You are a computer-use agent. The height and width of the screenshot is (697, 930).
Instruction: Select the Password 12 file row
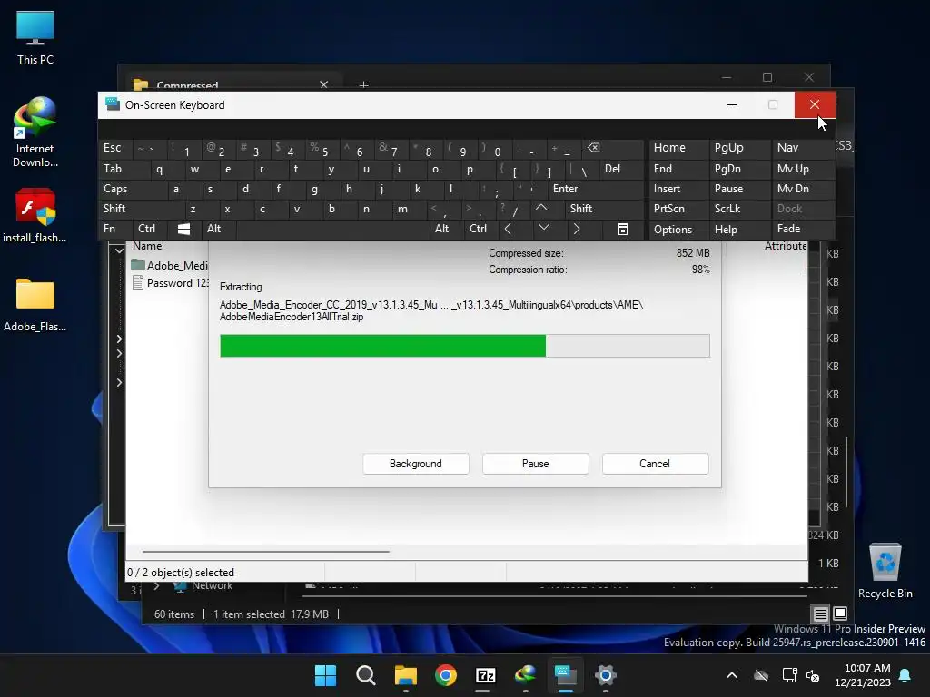point(170,283)
